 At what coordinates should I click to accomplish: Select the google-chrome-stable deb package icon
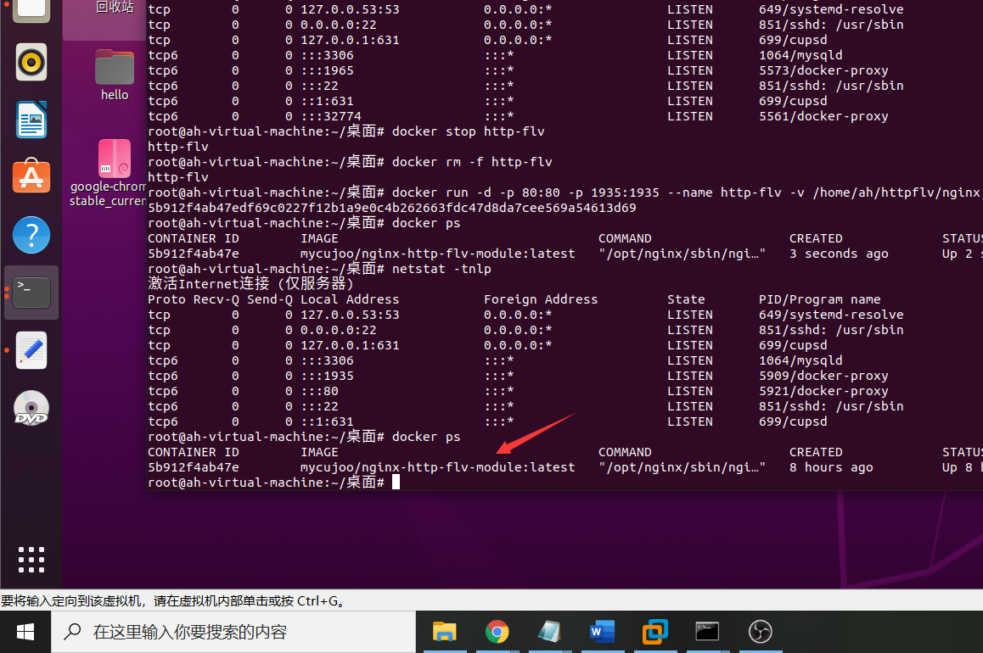(x=114, y=159)
